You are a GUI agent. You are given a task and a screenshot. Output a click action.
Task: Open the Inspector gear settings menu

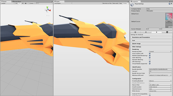tap(171, 4)
